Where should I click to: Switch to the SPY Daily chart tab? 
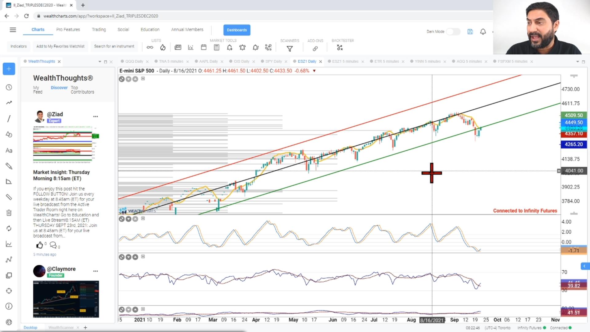click(x=273, y=61)
